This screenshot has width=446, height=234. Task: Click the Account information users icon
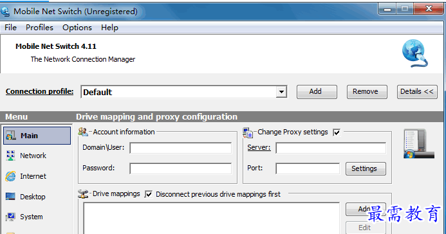point(83,132)
